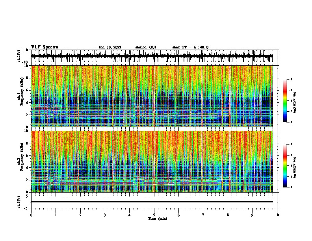
Task: Click the ch.1 spectrogram color scale bar
Action: (x=285, y=101)
